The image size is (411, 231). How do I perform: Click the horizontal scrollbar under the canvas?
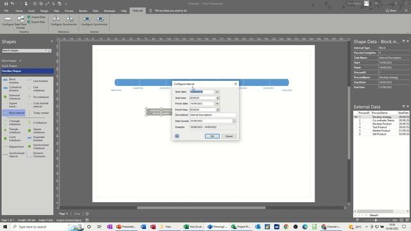point(201,208)
